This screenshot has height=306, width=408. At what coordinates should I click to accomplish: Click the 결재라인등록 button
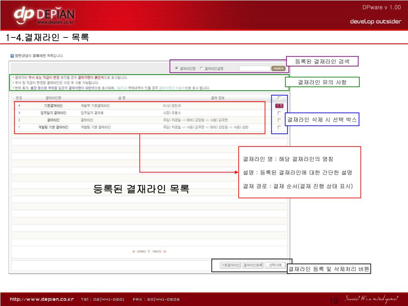(253, 265)
